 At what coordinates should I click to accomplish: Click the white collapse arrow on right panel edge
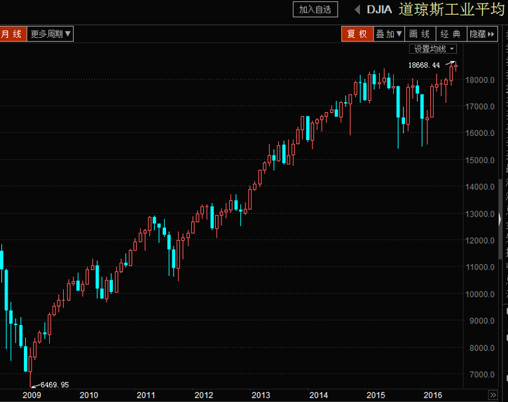(500, 220)
